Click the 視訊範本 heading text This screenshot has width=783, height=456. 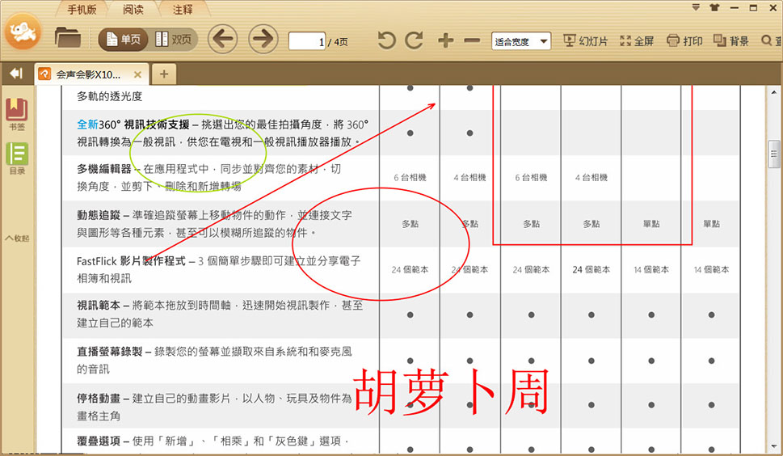[99, 305]
